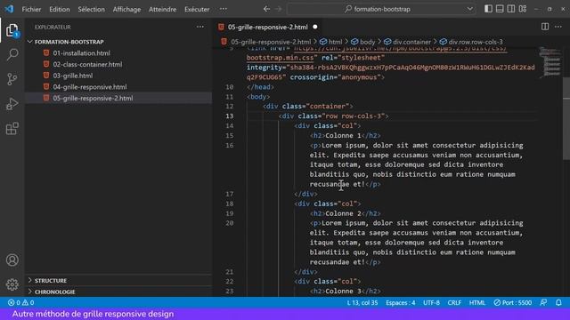The image size is (570, 320).
Task: Toggle the bottom panel layout icon
Action: tap(500, 9)
